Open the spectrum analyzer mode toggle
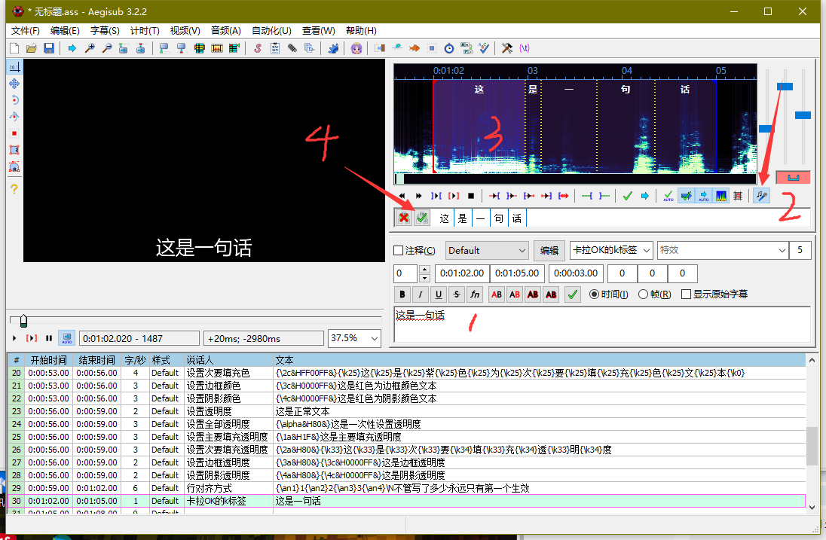Viewport: 826px width, 540px height. point(720,196)
